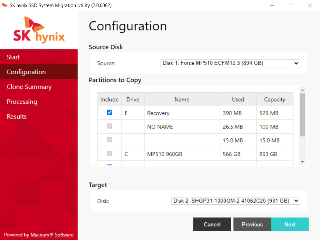Screen dimensions: 320x240
Task: Click the 390 MB used value
Action: [232, 113]
